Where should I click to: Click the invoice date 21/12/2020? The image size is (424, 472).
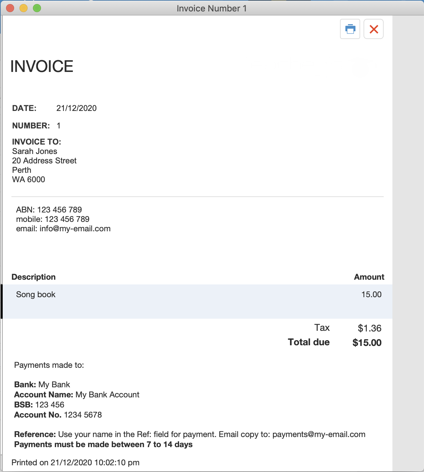(x=77, y=108)
